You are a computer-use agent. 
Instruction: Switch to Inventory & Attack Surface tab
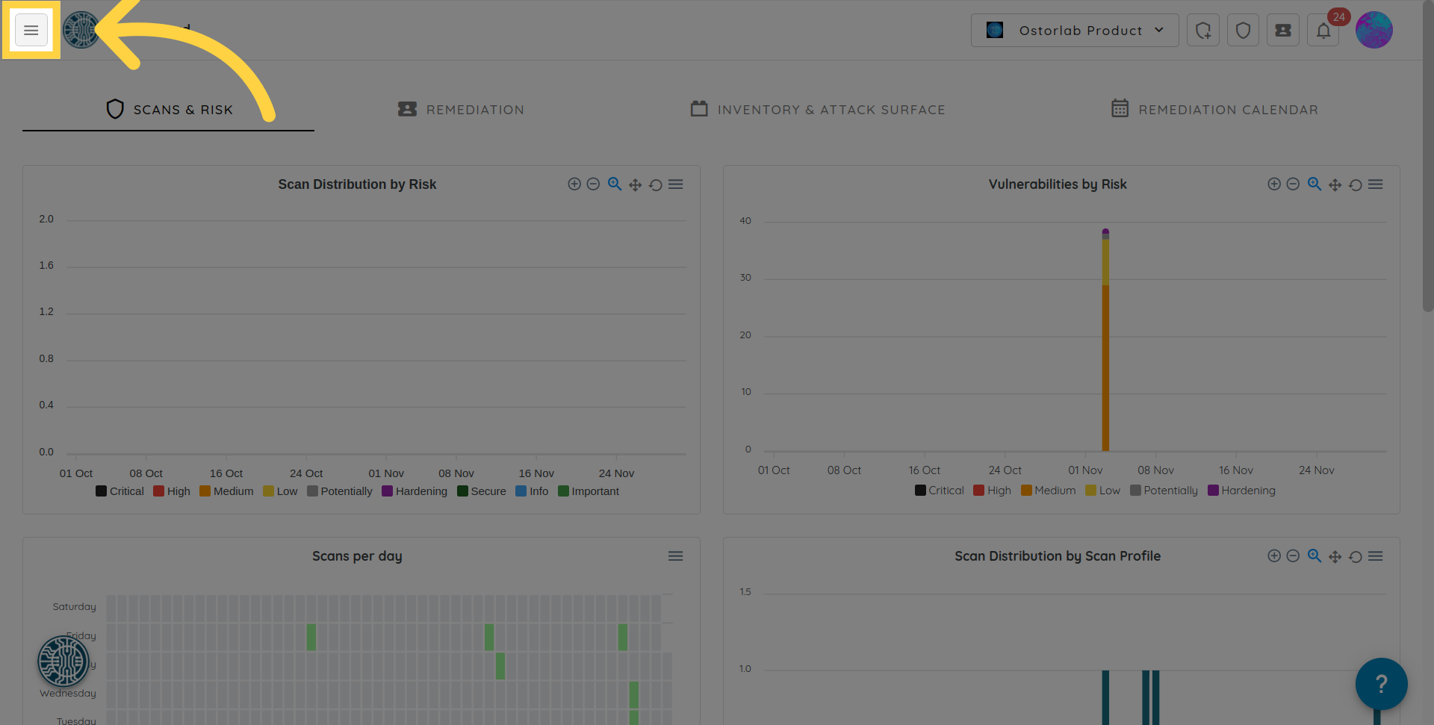coord(818,110)
